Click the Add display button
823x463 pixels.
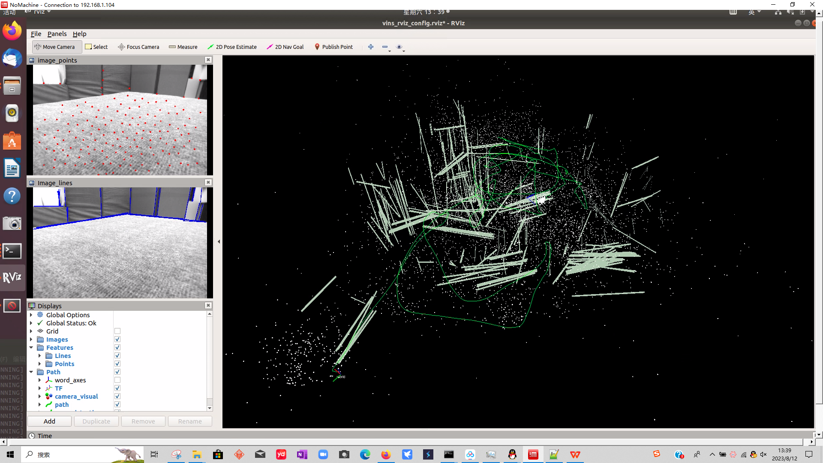pyautogui.click(x=49, y=421)
